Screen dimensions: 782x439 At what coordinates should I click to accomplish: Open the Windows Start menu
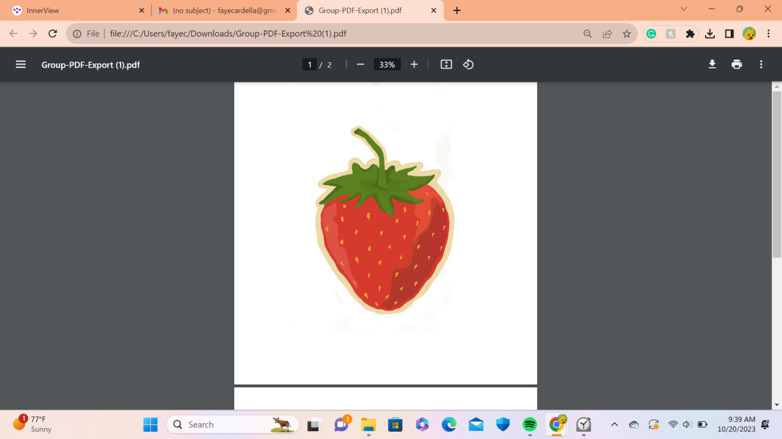pos(150,424)
